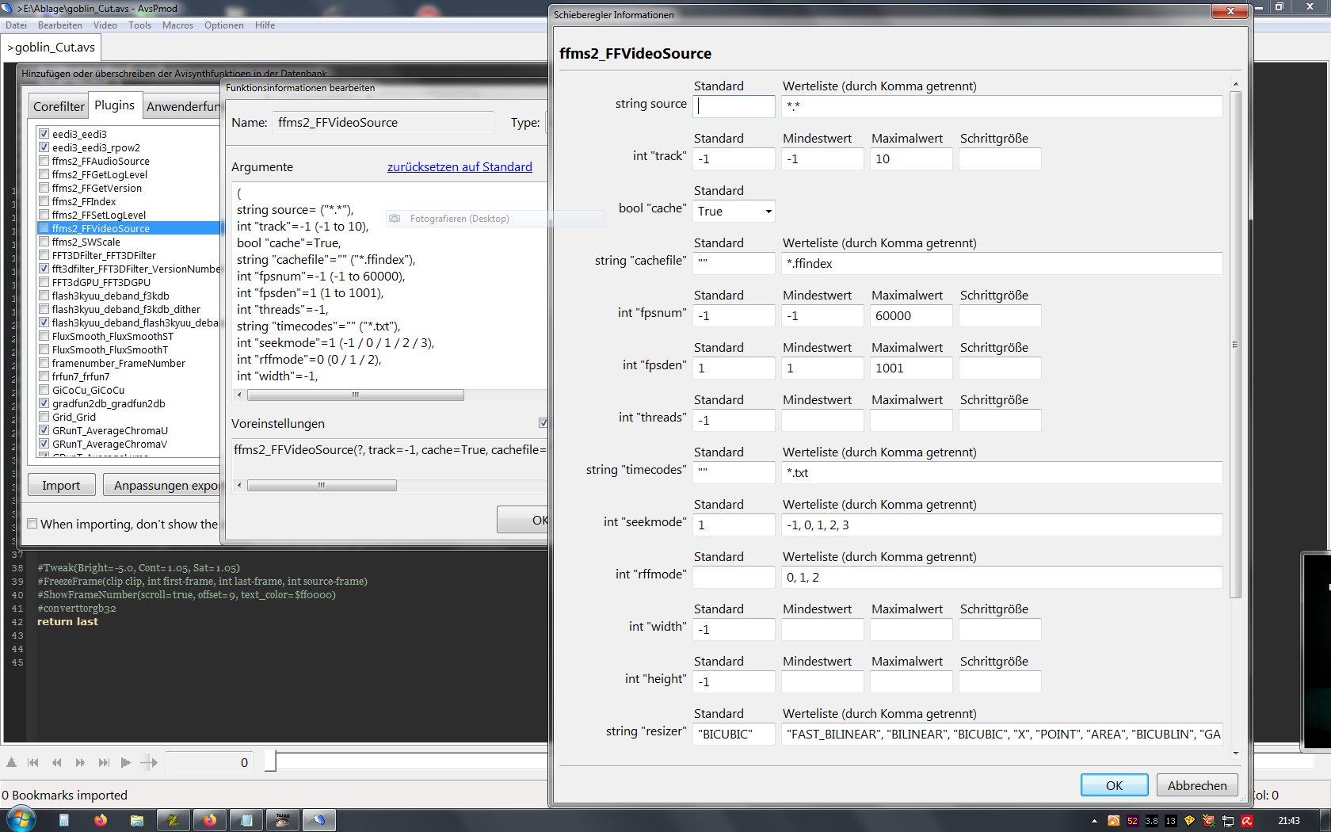Confirm slider info dialog with OK
The height and width of the screenshot is (832, 1331).
1114,785
